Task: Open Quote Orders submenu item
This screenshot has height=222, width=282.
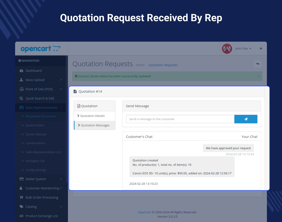Action: 35,125
